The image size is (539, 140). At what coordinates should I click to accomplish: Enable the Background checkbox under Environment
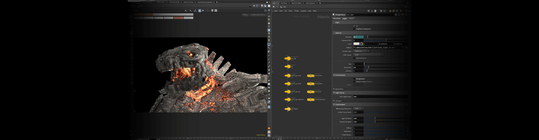[354, 79]
